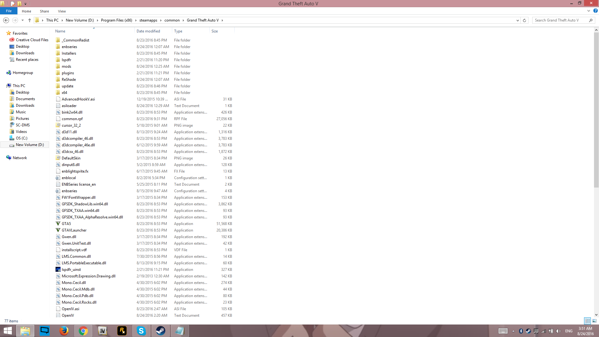Open Steam from the taskbar

tap(161, 331)
